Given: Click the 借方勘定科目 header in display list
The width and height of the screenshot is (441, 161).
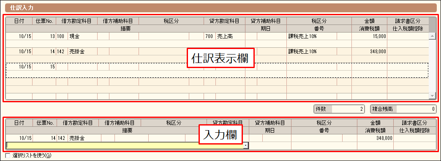Looking at the screenshot, I should click(x=76, y=21).
